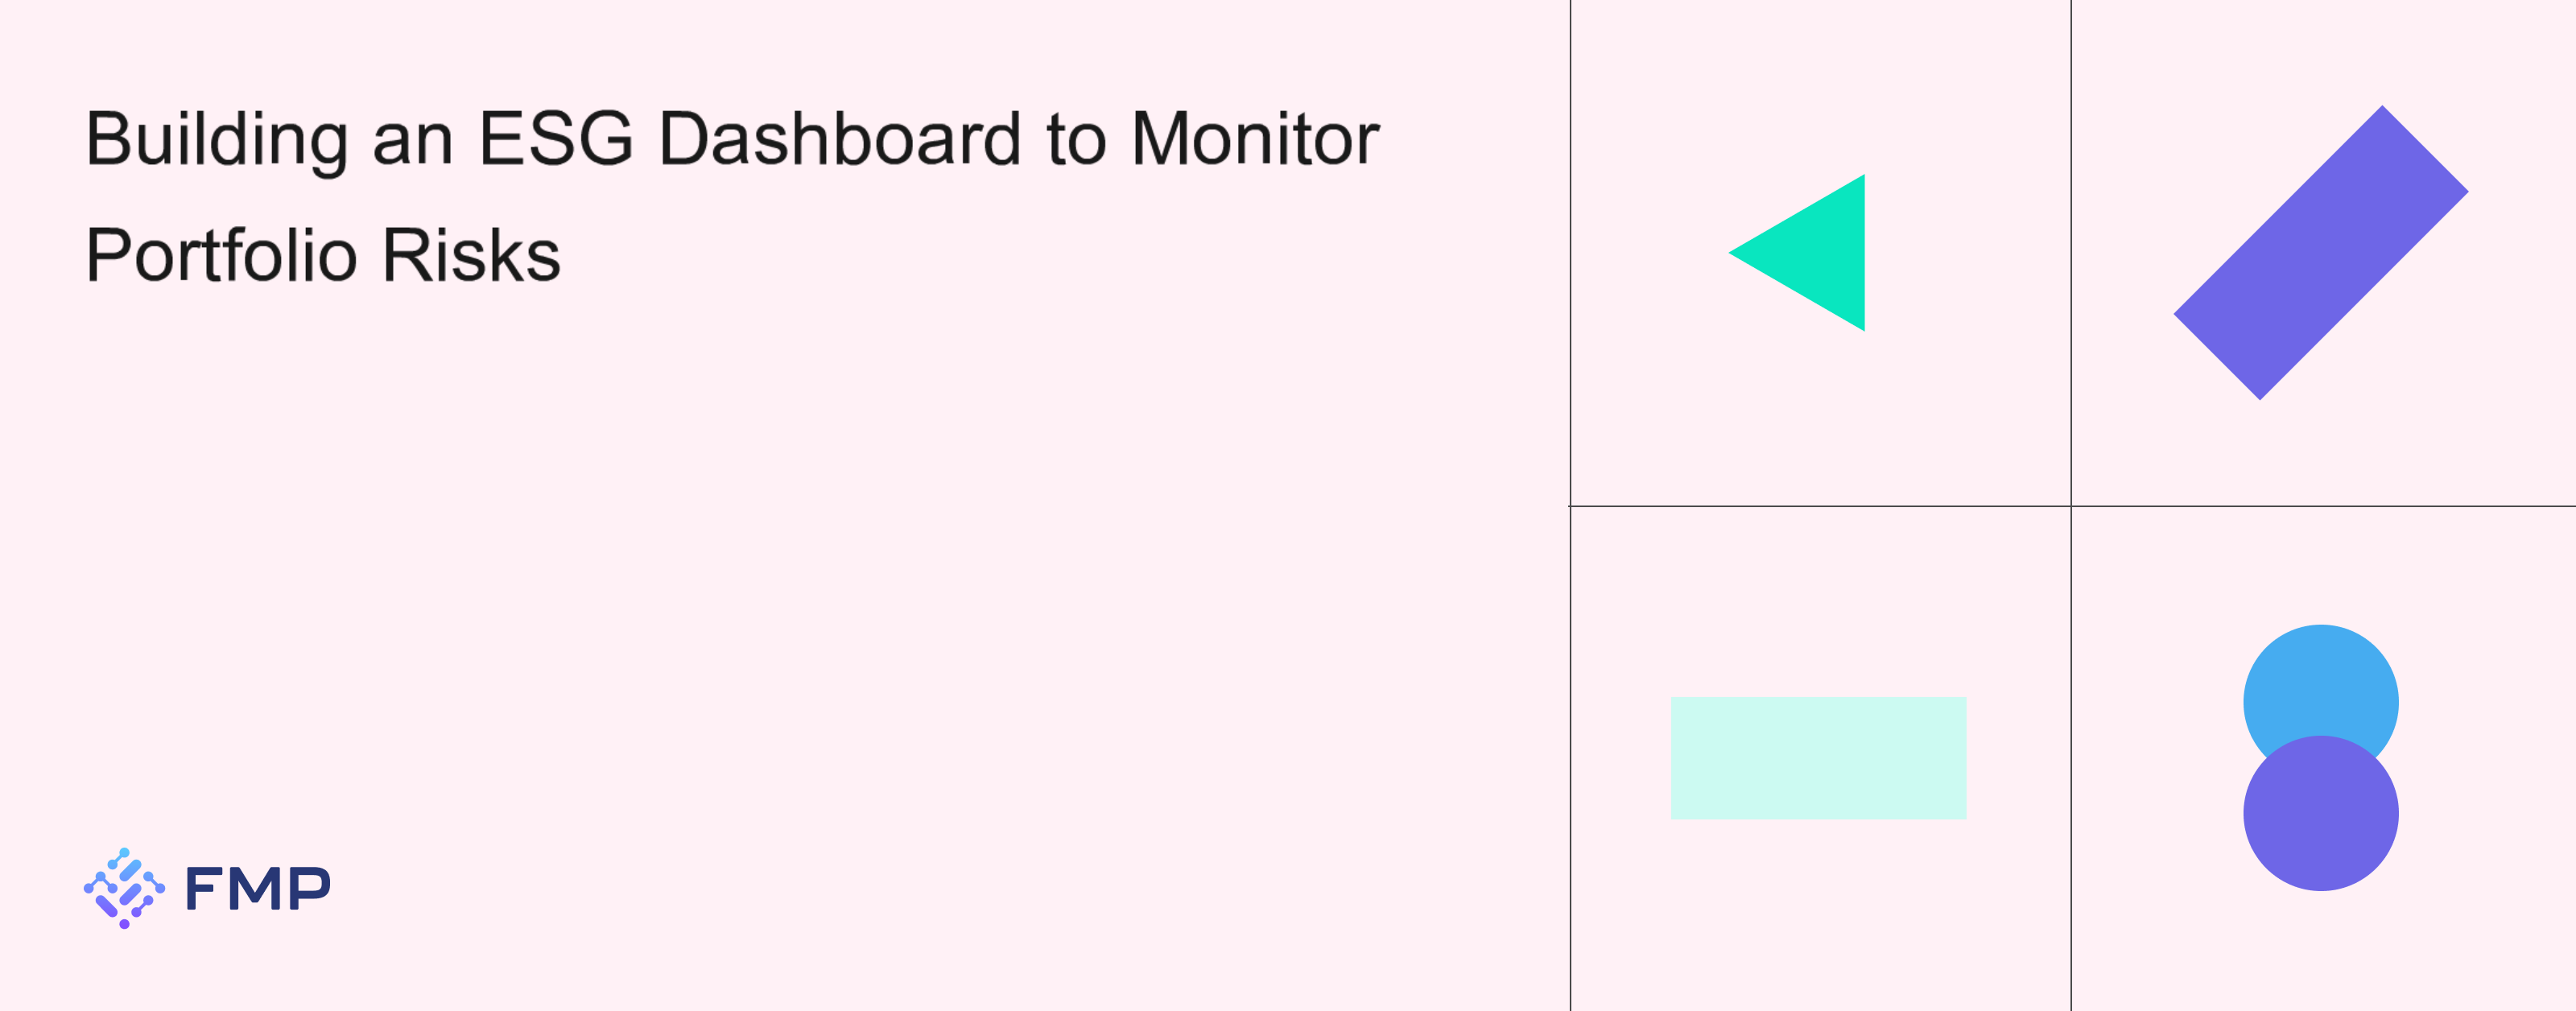Screen dimensions: 2576x1011
Task: Click the letter "F" in the FMP wordmark
Action: [x=206, y=889]
